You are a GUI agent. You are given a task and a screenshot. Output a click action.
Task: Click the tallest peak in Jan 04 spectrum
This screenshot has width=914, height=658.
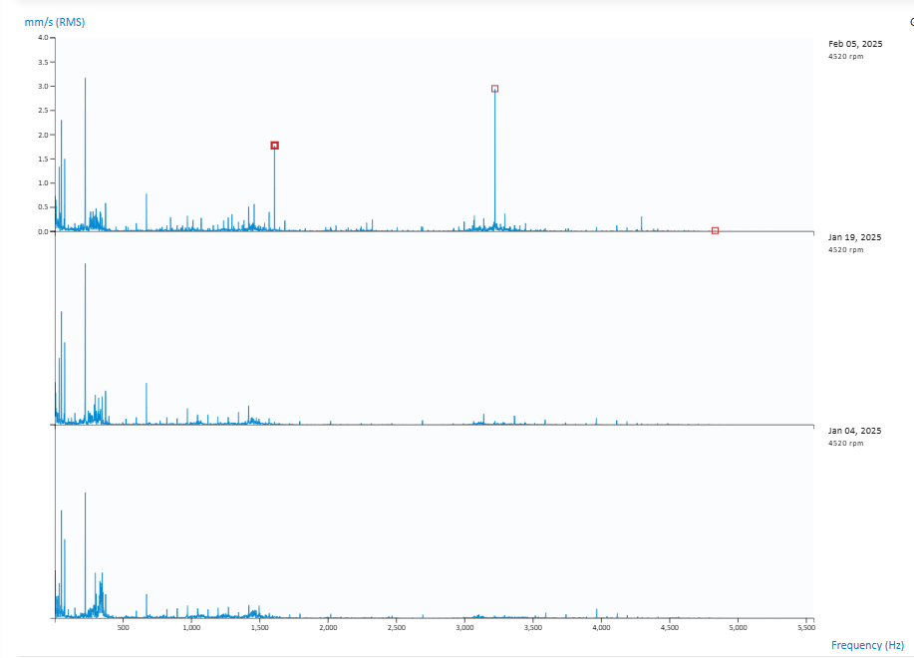[x=85, y=493]
